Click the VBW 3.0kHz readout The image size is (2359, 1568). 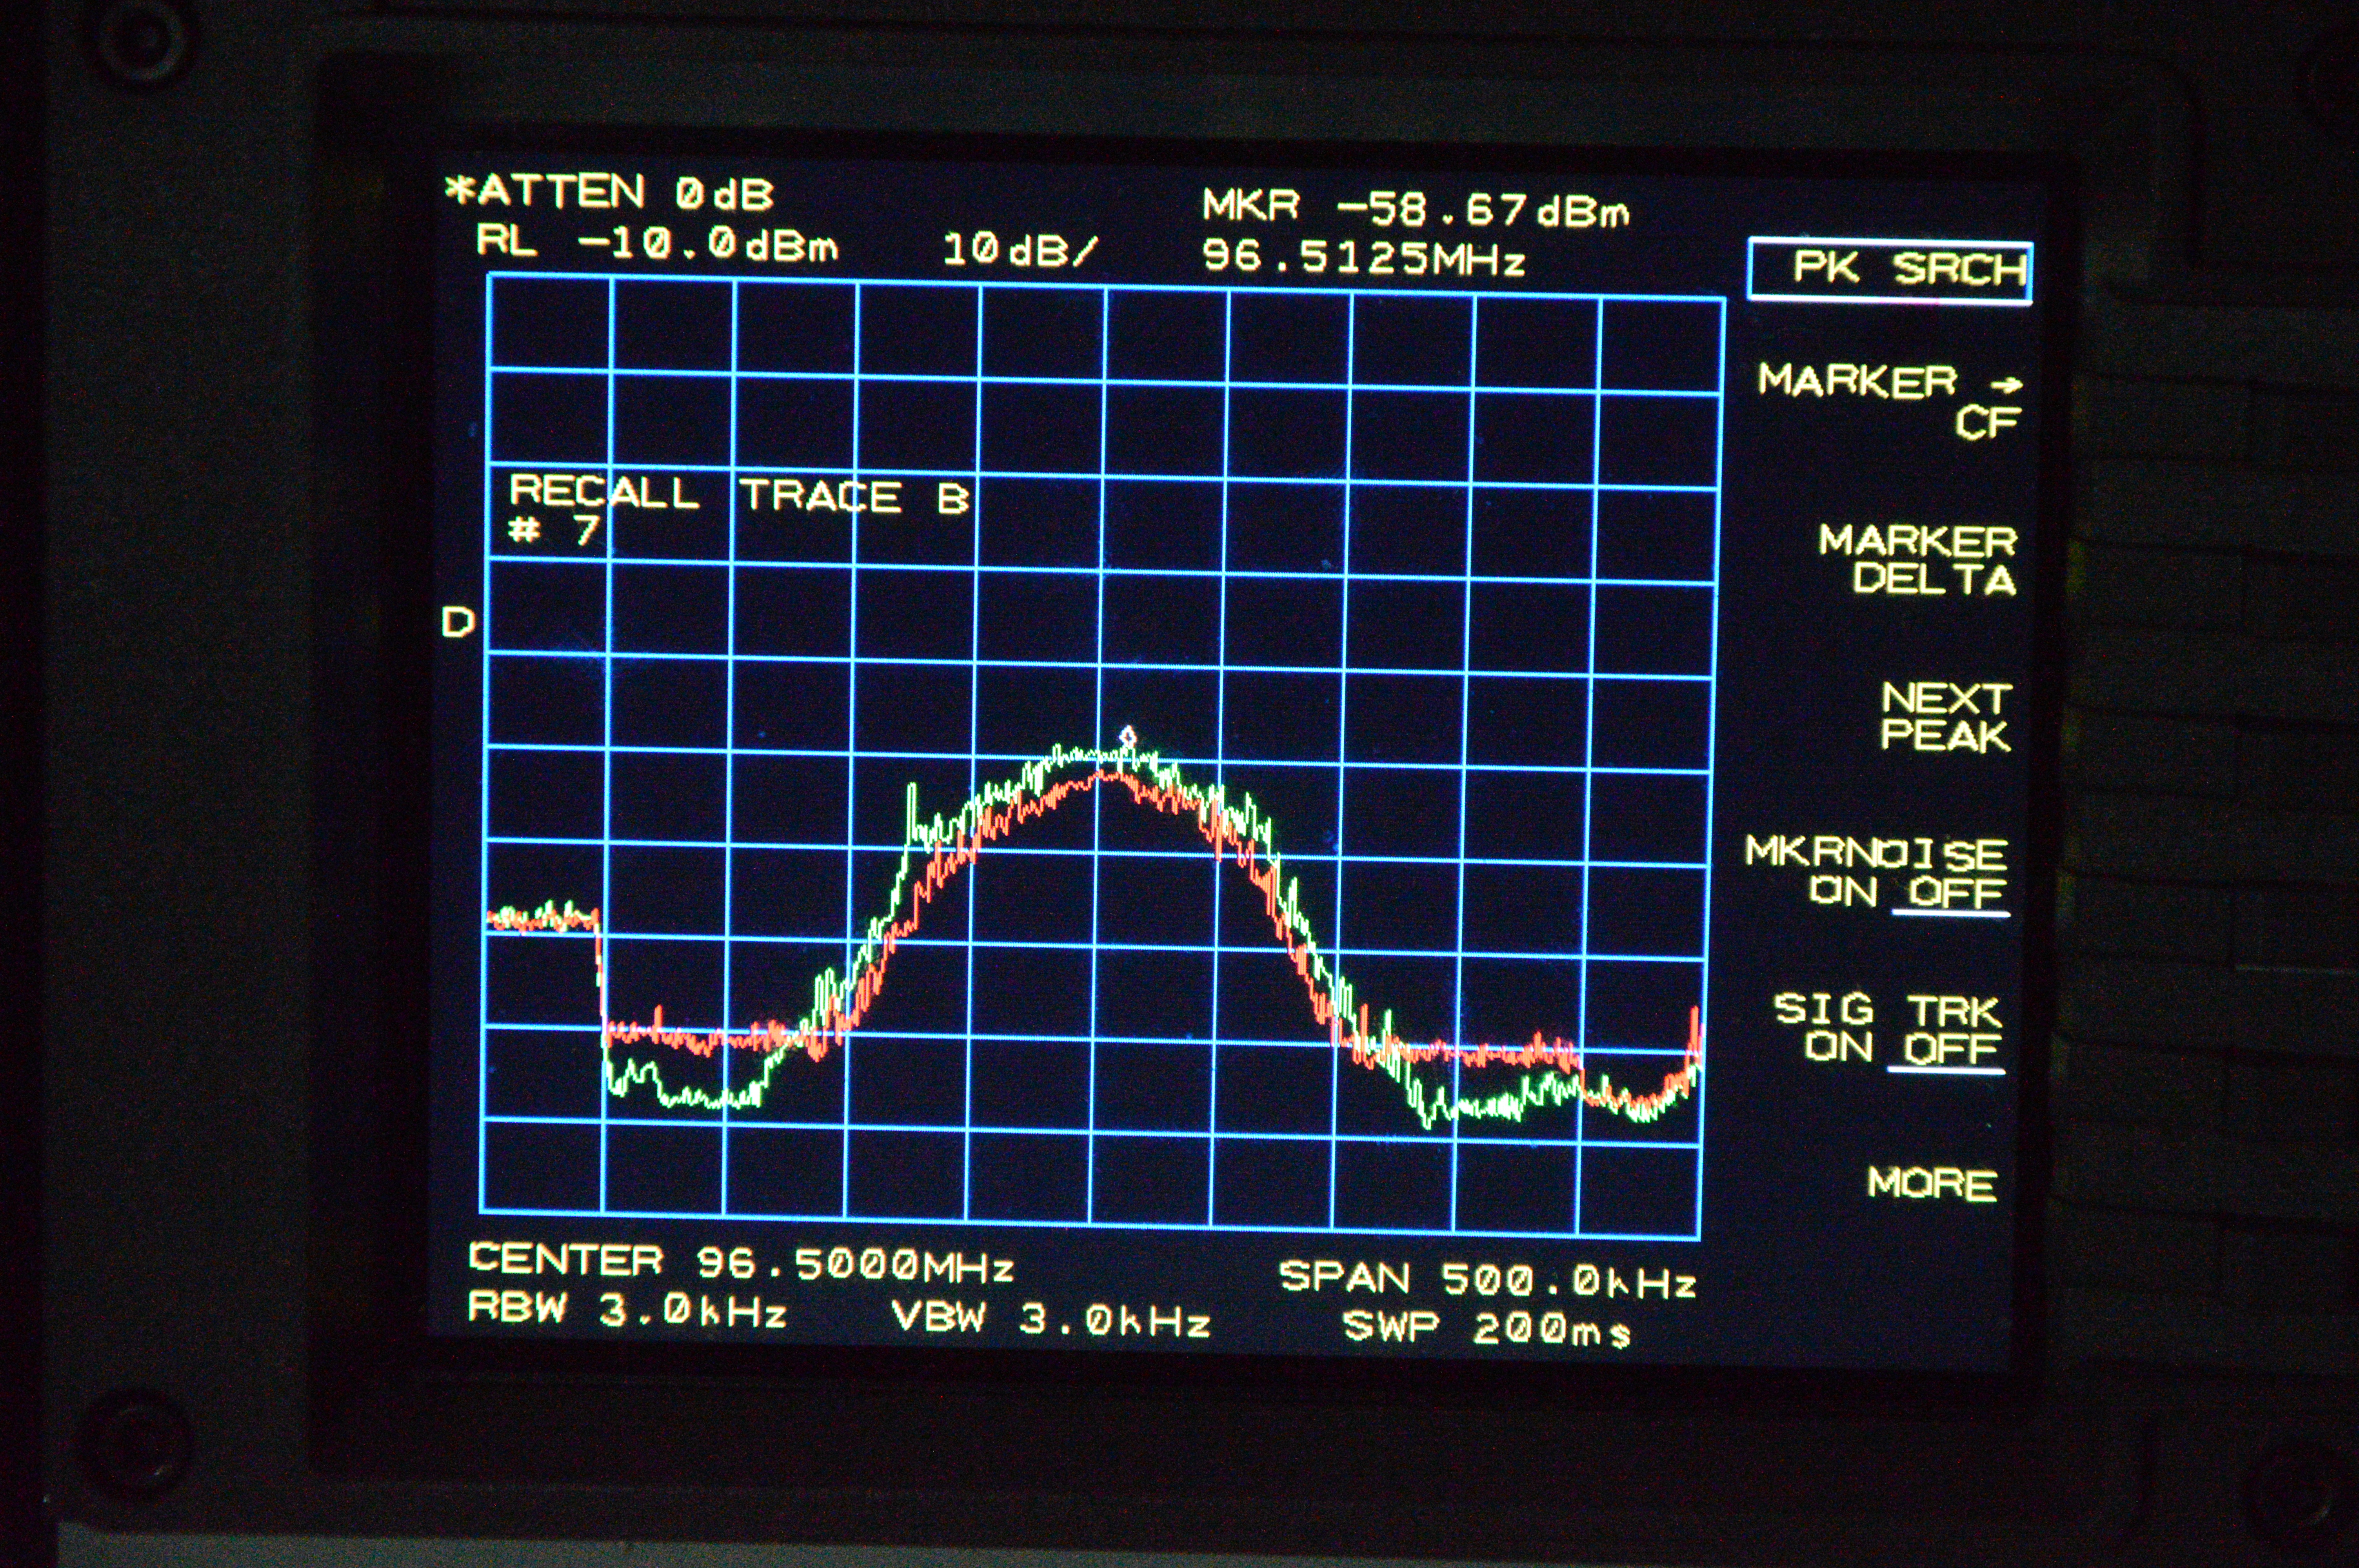[x=1051, y=1319]
